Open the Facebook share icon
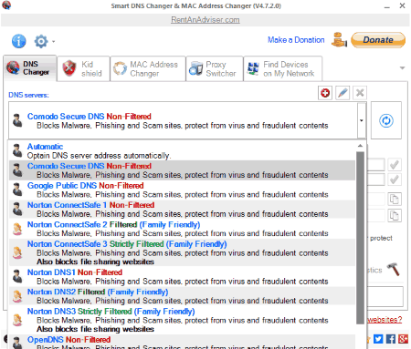 tap(391, 339)
